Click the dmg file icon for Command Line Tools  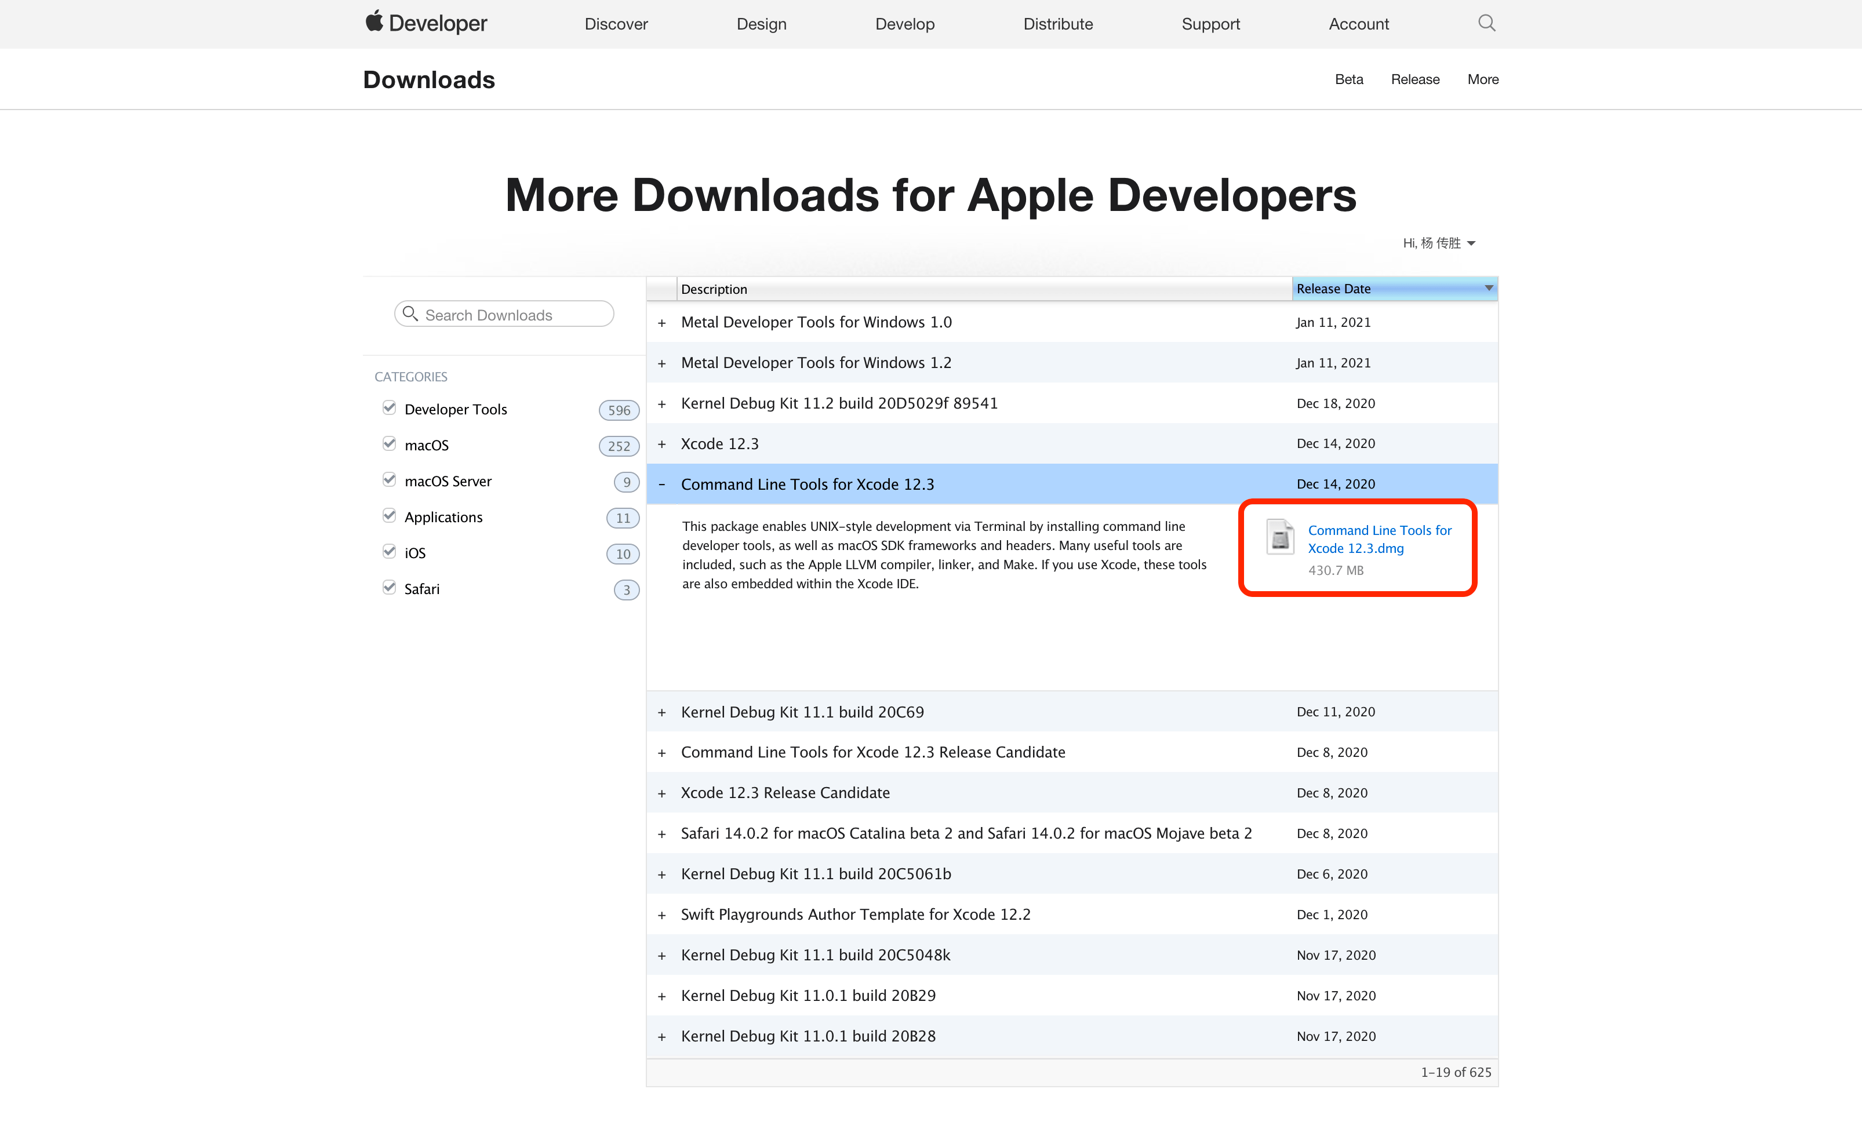click(x=1279, y=537)
